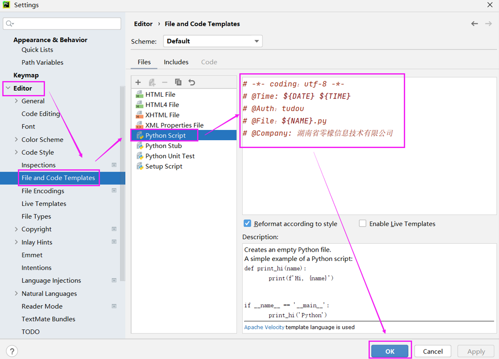Open the Apache Velocity link
The image size is (499, 359).
coord(264,327)
